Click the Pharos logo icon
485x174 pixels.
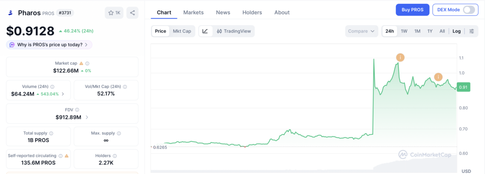pyautogui.click(x=11, y=13)
